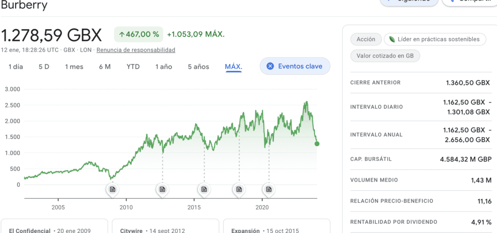The image size is (497, 233).
Task: Select the MÁX. time range
Action: [233, 67]
